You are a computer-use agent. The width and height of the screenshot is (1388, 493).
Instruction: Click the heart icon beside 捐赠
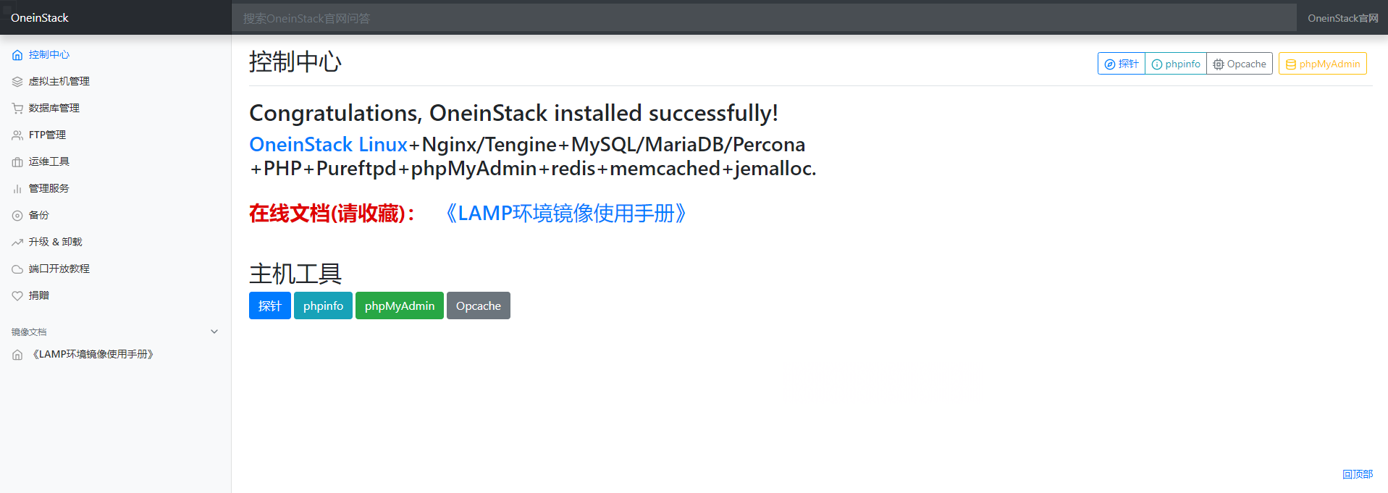pyautogui.click(x=17, y=296)
